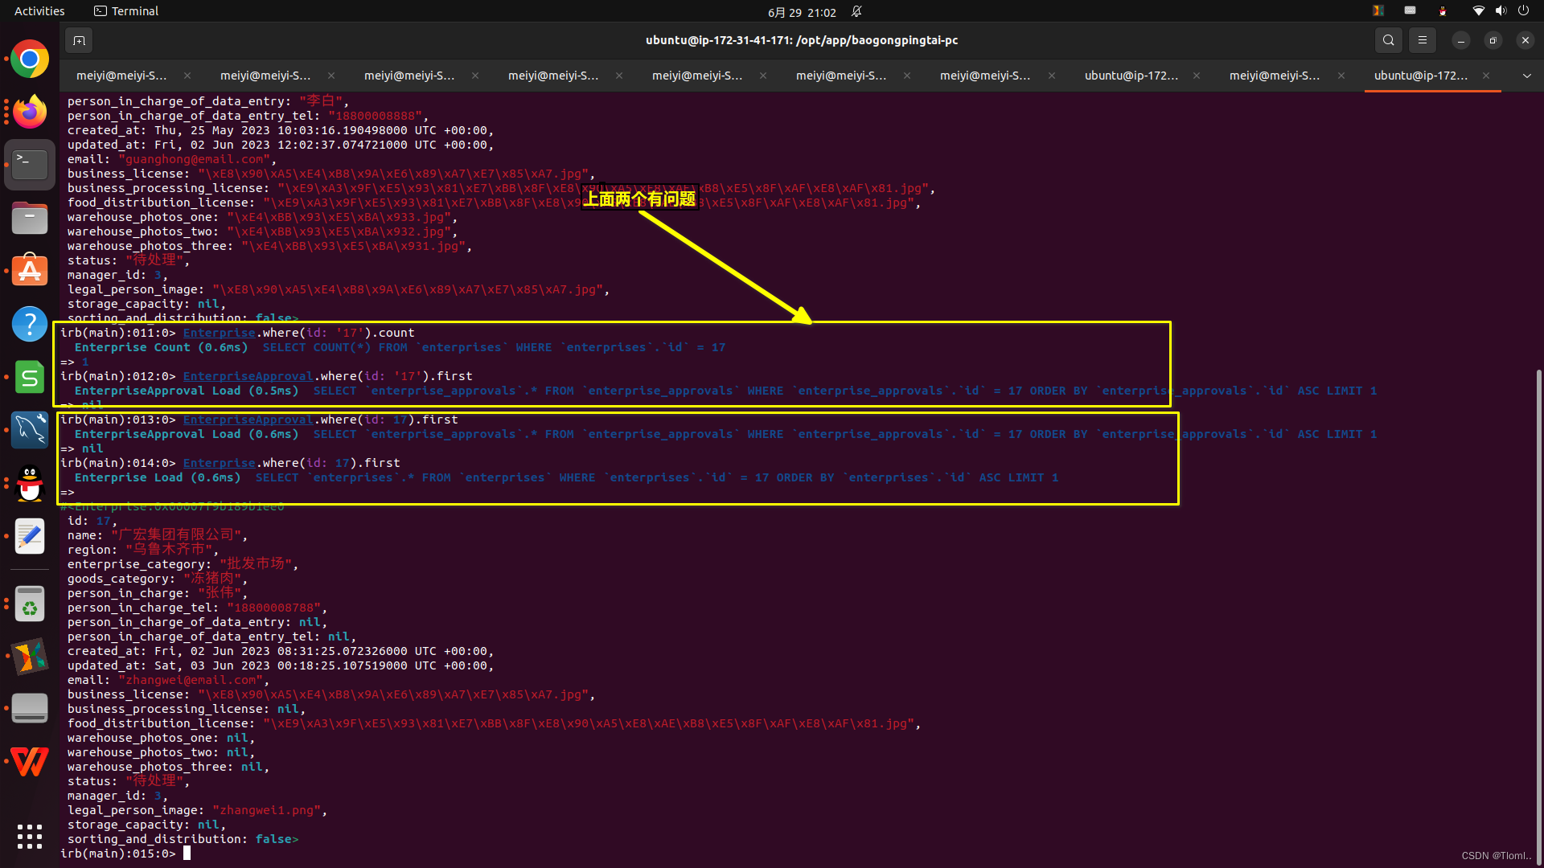The width and height of the screenshot is (1544, 868).
Task: Create a new terminal tab with the new-tab icon
Action: [78, 39]
